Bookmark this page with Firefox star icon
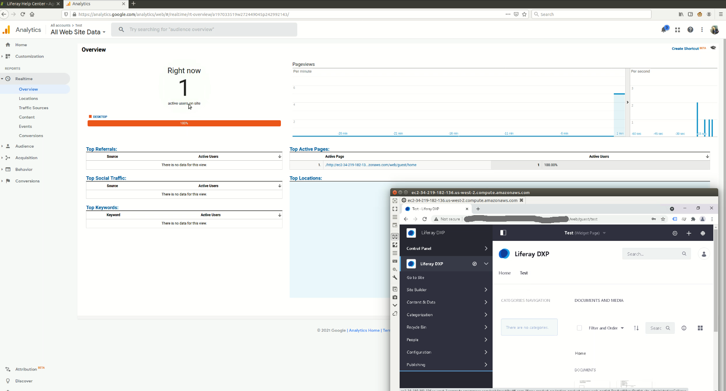 [x=524, y=14]
